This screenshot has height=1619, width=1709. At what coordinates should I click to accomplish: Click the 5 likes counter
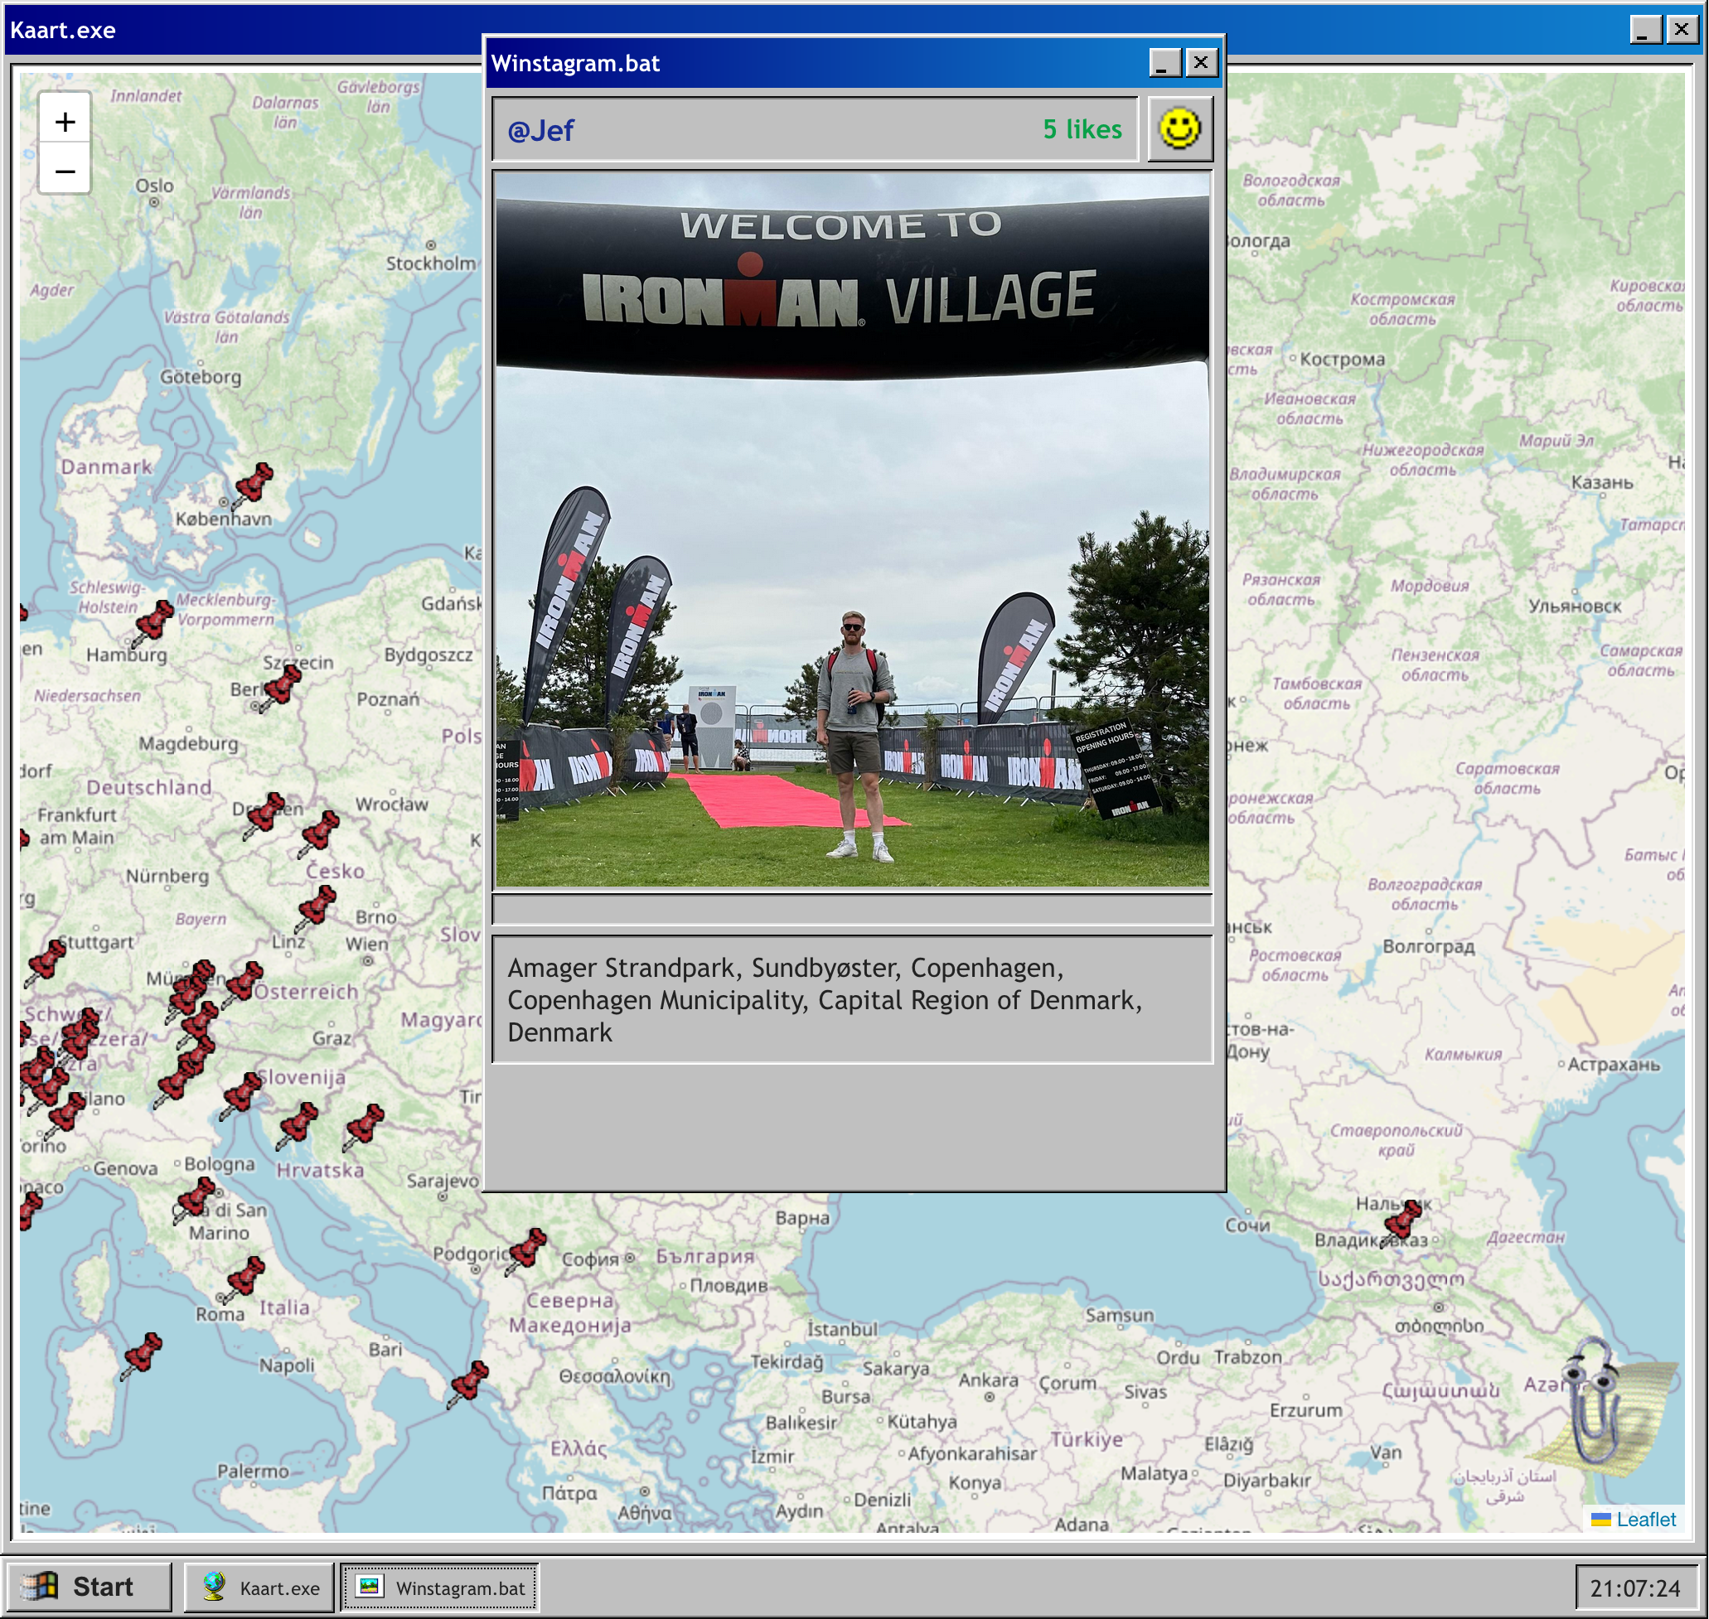click(1082, 129)
